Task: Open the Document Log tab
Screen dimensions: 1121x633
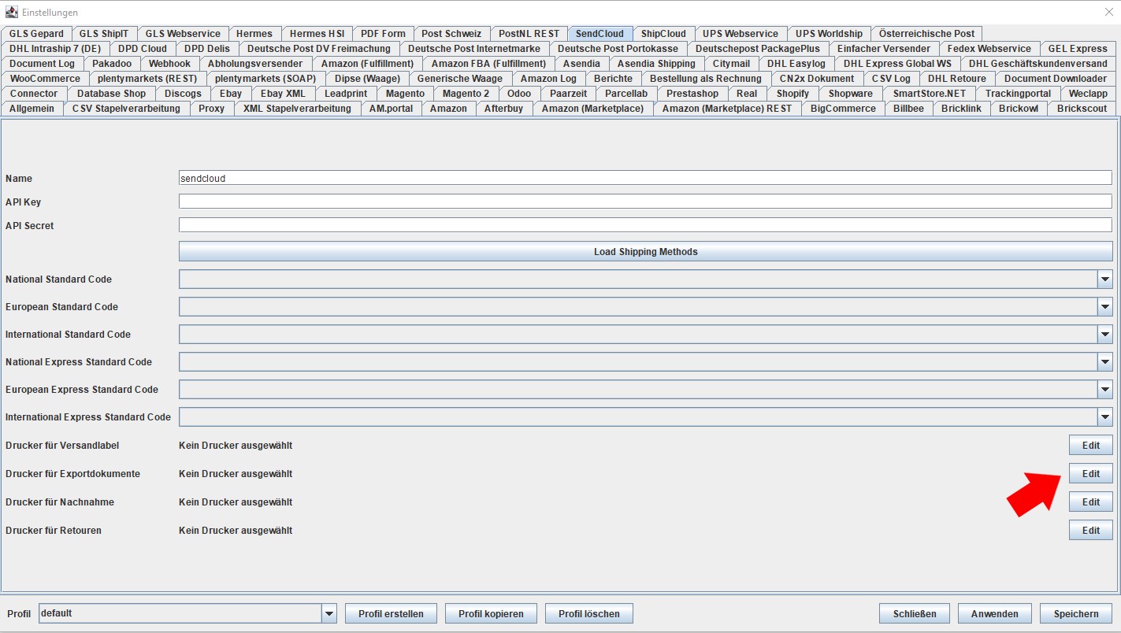Action: (x=43, y=64)
